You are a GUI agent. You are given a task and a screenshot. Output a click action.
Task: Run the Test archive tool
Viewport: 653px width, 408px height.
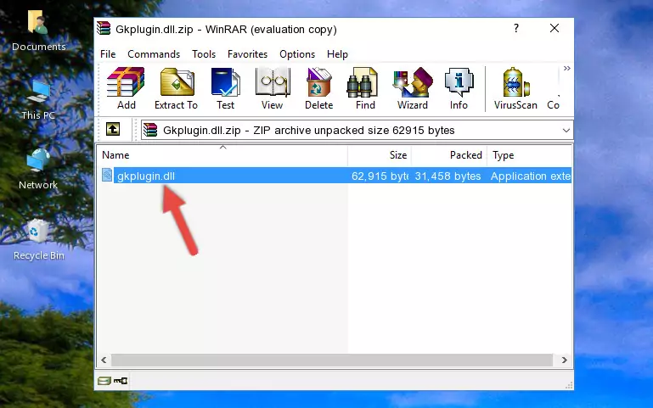pos(225,88)
